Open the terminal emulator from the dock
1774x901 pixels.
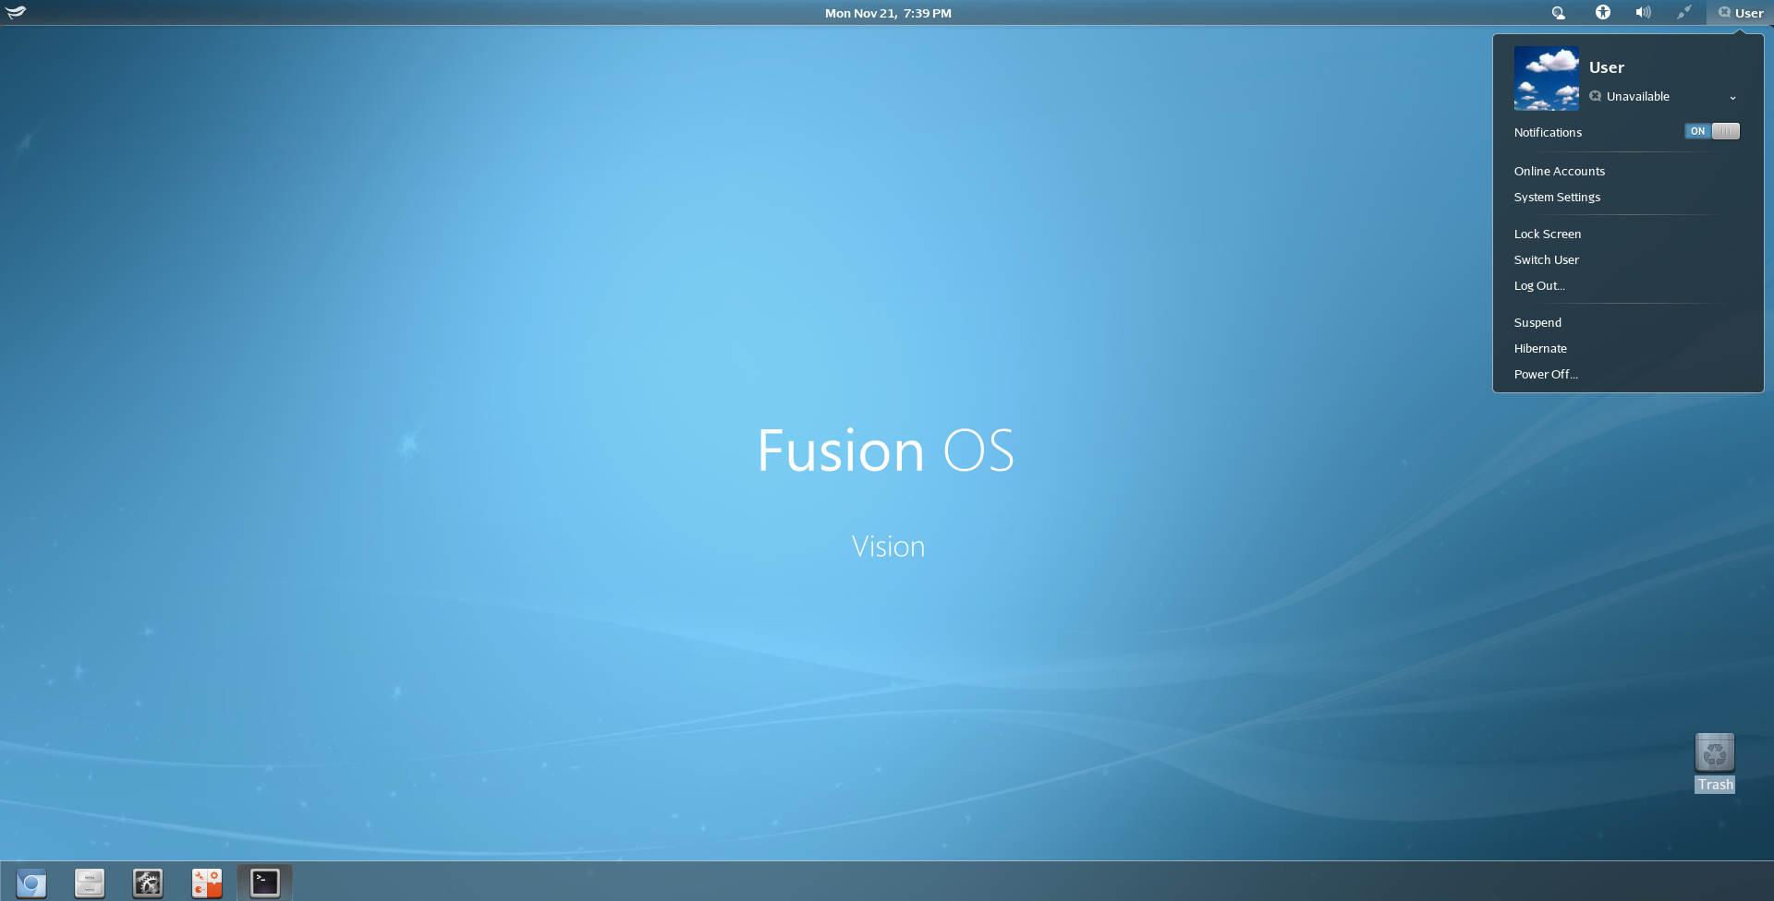264,882
